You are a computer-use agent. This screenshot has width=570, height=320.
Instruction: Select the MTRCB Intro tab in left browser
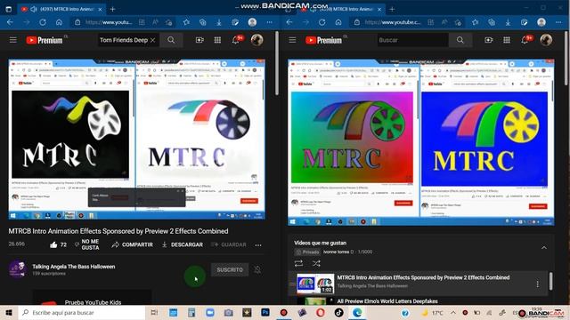pyautogui.click(x=61, y=9)
